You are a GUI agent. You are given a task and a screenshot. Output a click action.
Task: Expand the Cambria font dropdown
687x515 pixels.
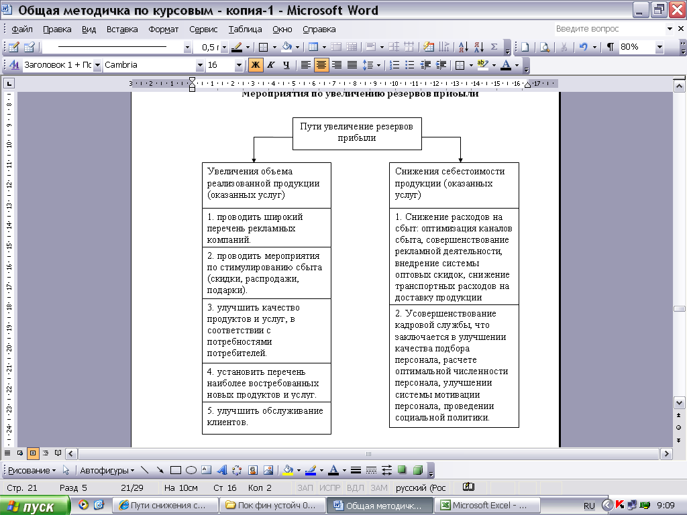200,65
